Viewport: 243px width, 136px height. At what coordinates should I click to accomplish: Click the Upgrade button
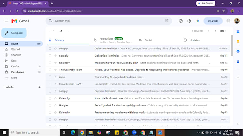[x=213, y=21]
